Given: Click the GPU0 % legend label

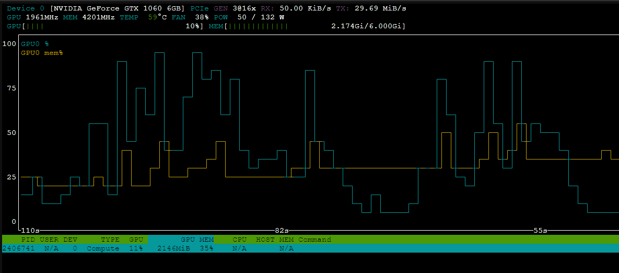Looking at the screenshot, I should [x=35, y=44].
